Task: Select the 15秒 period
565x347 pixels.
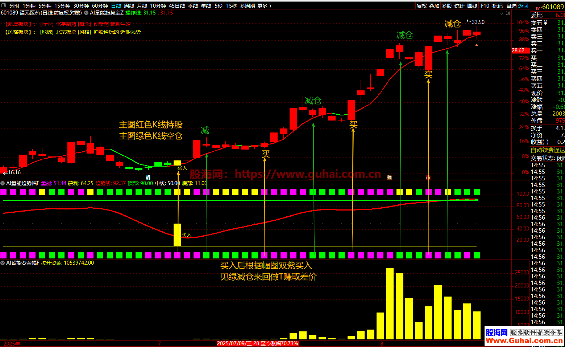Action: (x=232, y=6)
